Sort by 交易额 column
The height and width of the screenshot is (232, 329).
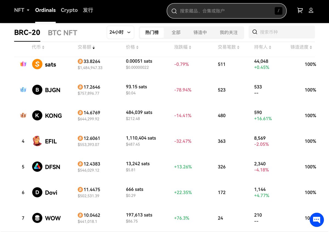86,47
